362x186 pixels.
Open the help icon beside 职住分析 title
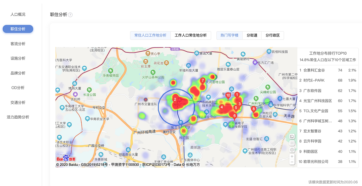point(70,15)
